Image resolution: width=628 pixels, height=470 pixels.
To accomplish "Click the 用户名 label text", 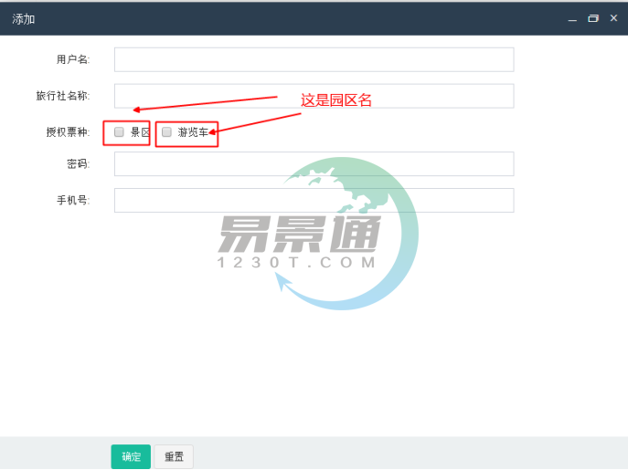I will pyautogui.click(x=73, y=59).
